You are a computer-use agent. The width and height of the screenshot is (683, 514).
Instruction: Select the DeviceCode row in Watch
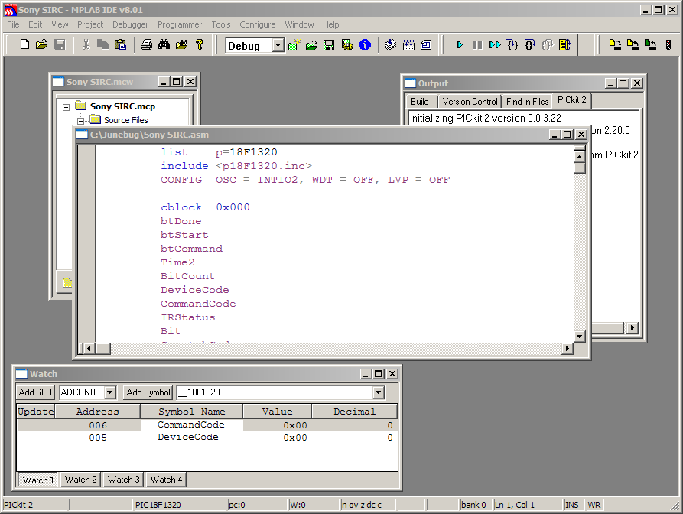[x=207, y=438]
